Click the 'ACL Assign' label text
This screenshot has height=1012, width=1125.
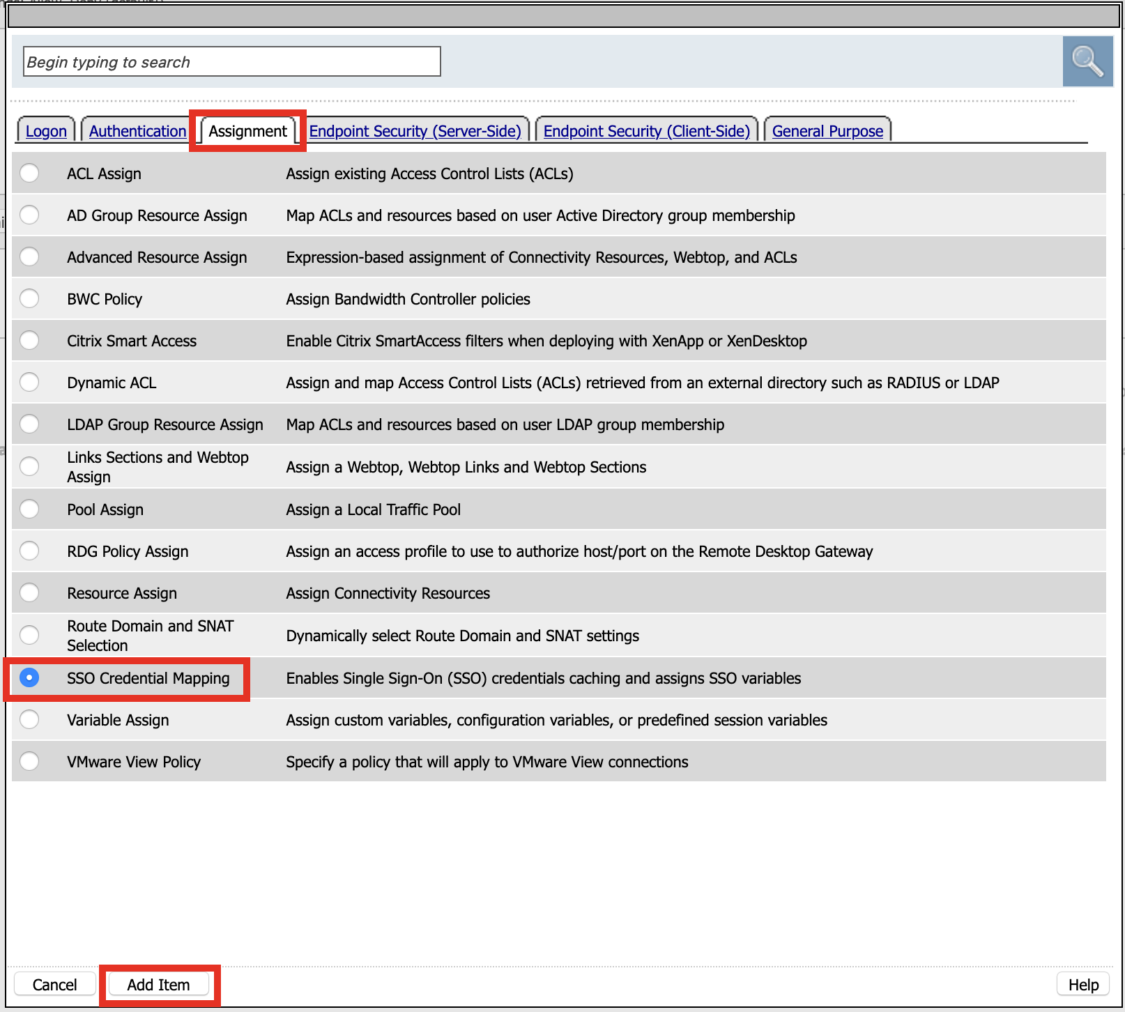[x=105, y=174]
